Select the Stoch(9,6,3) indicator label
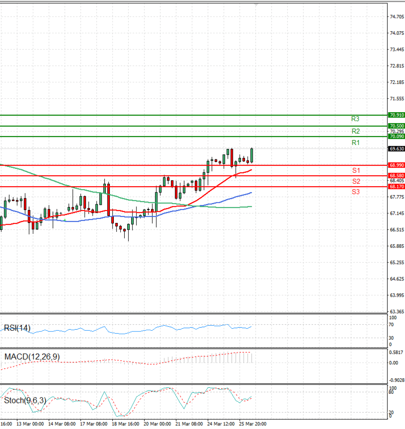This screenshot has height=429, width=405. point(25,401)
